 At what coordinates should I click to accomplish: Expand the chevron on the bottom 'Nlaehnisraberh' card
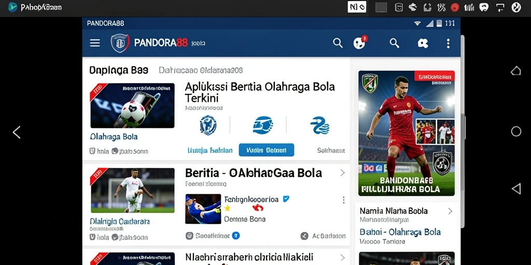(342, 257)
